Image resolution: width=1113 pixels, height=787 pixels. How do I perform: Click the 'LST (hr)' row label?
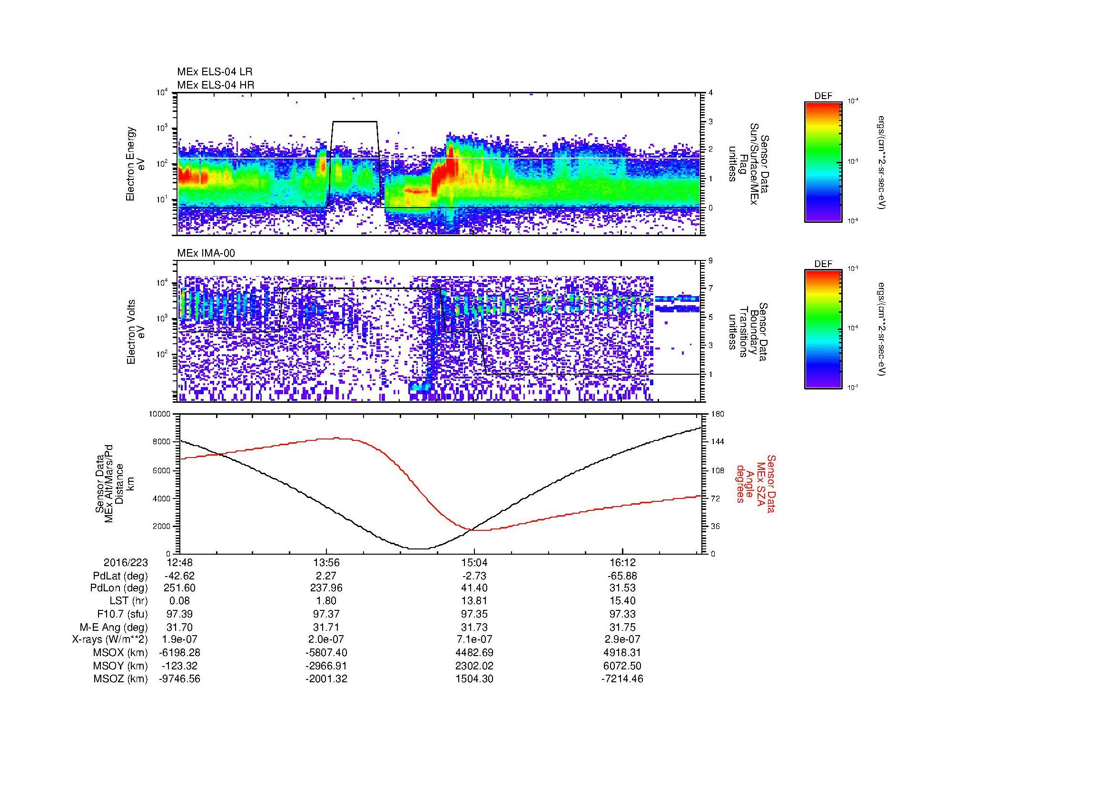128,601
